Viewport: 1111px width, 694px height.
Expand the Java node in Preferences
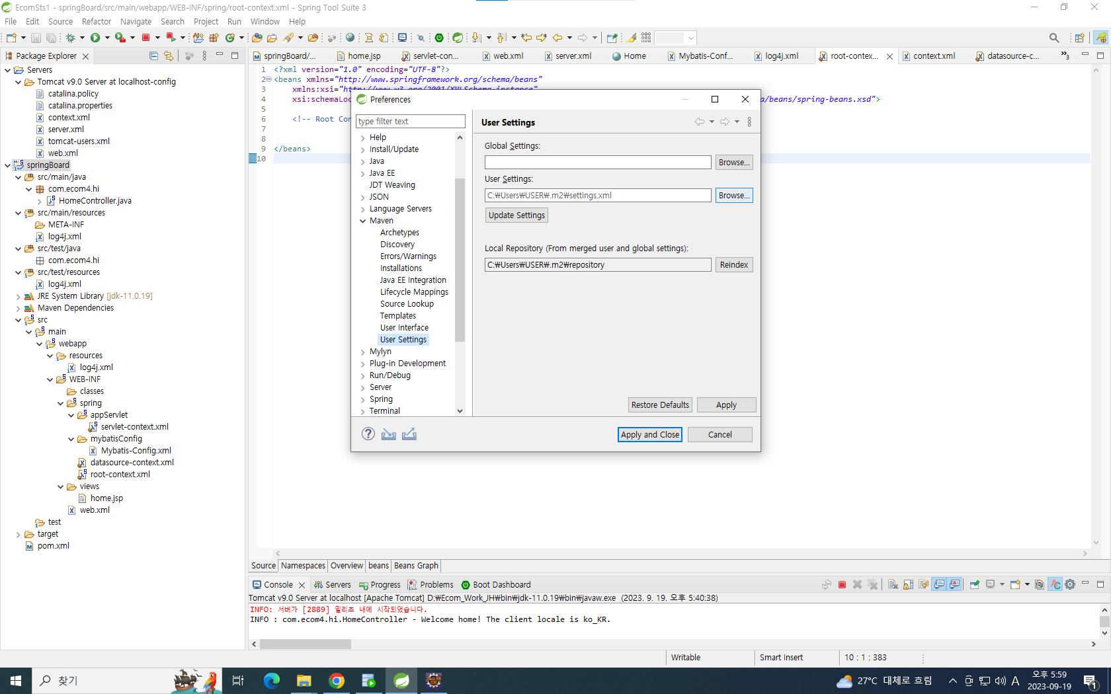click(362, 161)
